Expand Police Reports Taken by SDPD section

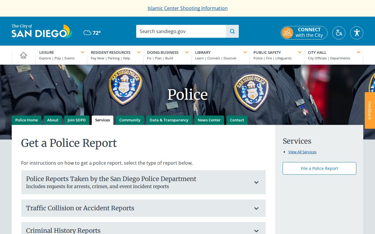pyautogui.click(x=144, y=182)
